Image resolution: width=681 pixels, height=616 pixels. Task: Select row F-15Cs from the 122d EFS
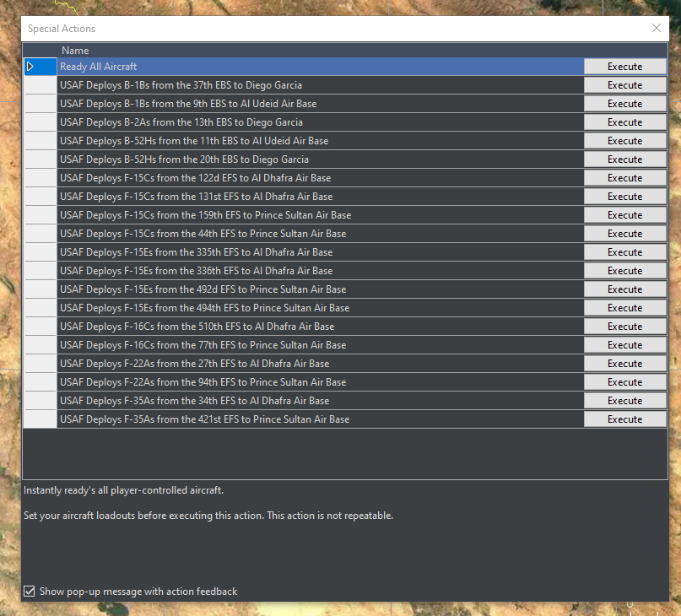coord(320,178)
